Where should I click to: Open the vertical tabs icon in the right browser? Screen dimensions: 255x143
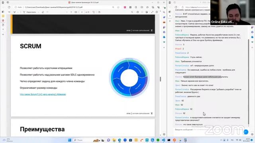(170, 12)
